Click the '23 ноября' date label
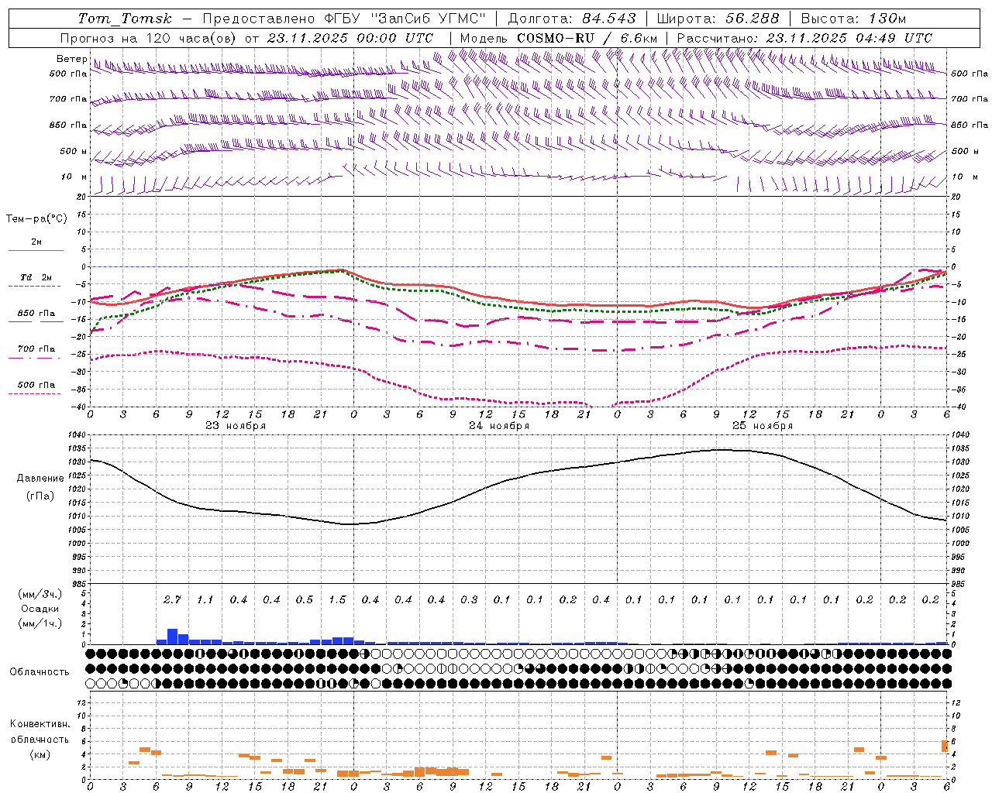The width and height of the screenshot is (992, 793). click(236, 425)
